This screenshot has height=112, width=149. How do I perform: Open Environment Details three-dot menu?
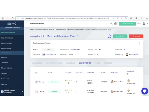[140, 43]
